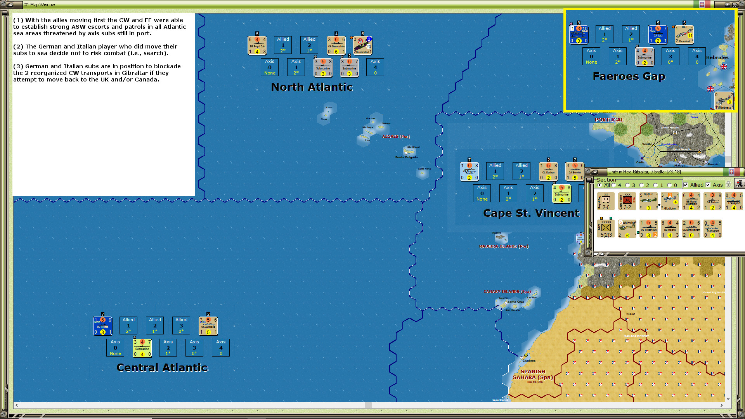Screen dimensions: 745x419
Task: Click the map's horizontal scrollbar right arrow
Action: [x=722, y=405]
